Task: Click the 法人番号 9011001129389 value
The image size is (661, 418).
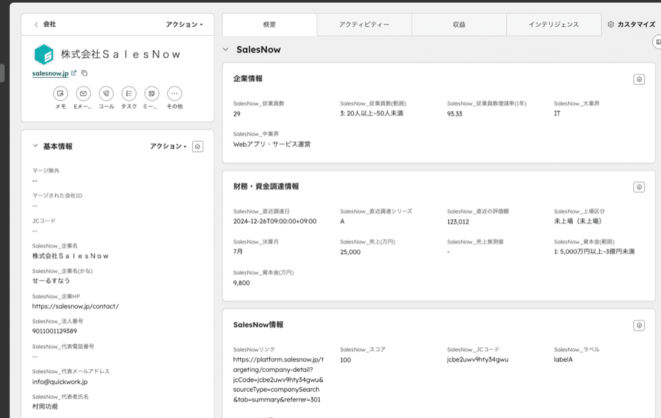Action: [54, 331]
